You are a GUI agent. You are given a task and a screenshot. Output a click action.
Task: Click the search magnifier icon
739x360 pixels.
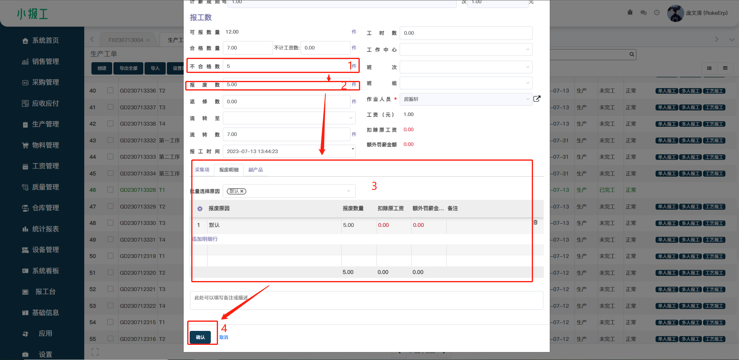[x=632, y=55]
